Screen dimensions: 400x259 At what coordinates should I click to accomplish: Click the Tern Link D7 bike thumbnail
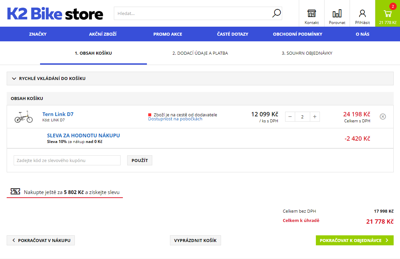point(23,117)
